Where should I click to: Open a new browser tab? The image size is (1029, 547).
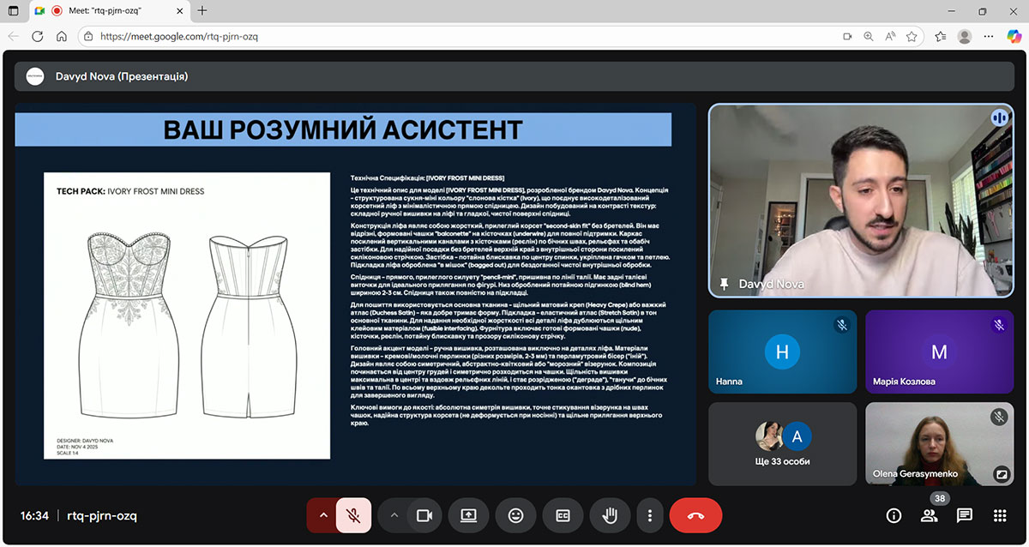click(x=202, y=11)
